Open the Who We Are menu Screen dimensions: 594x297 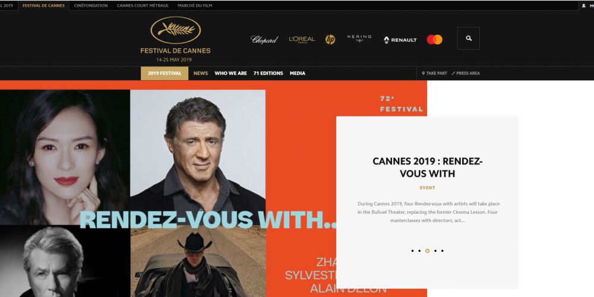(x=230, y=74)
